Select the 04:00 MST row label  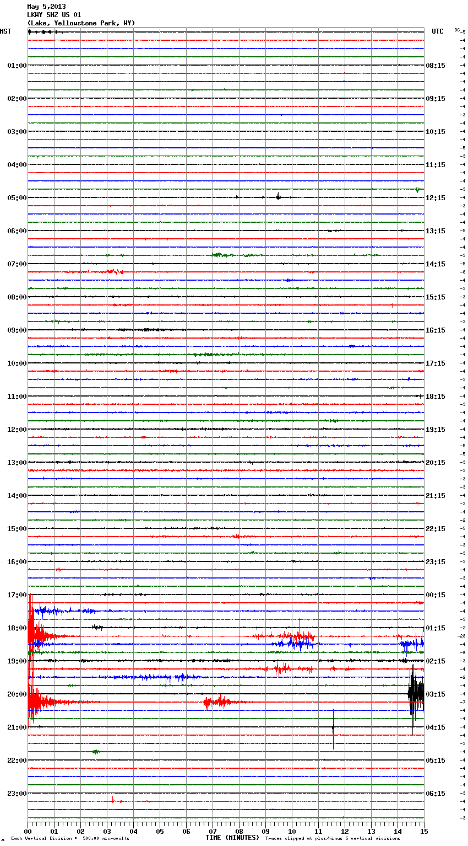point(17,165)
